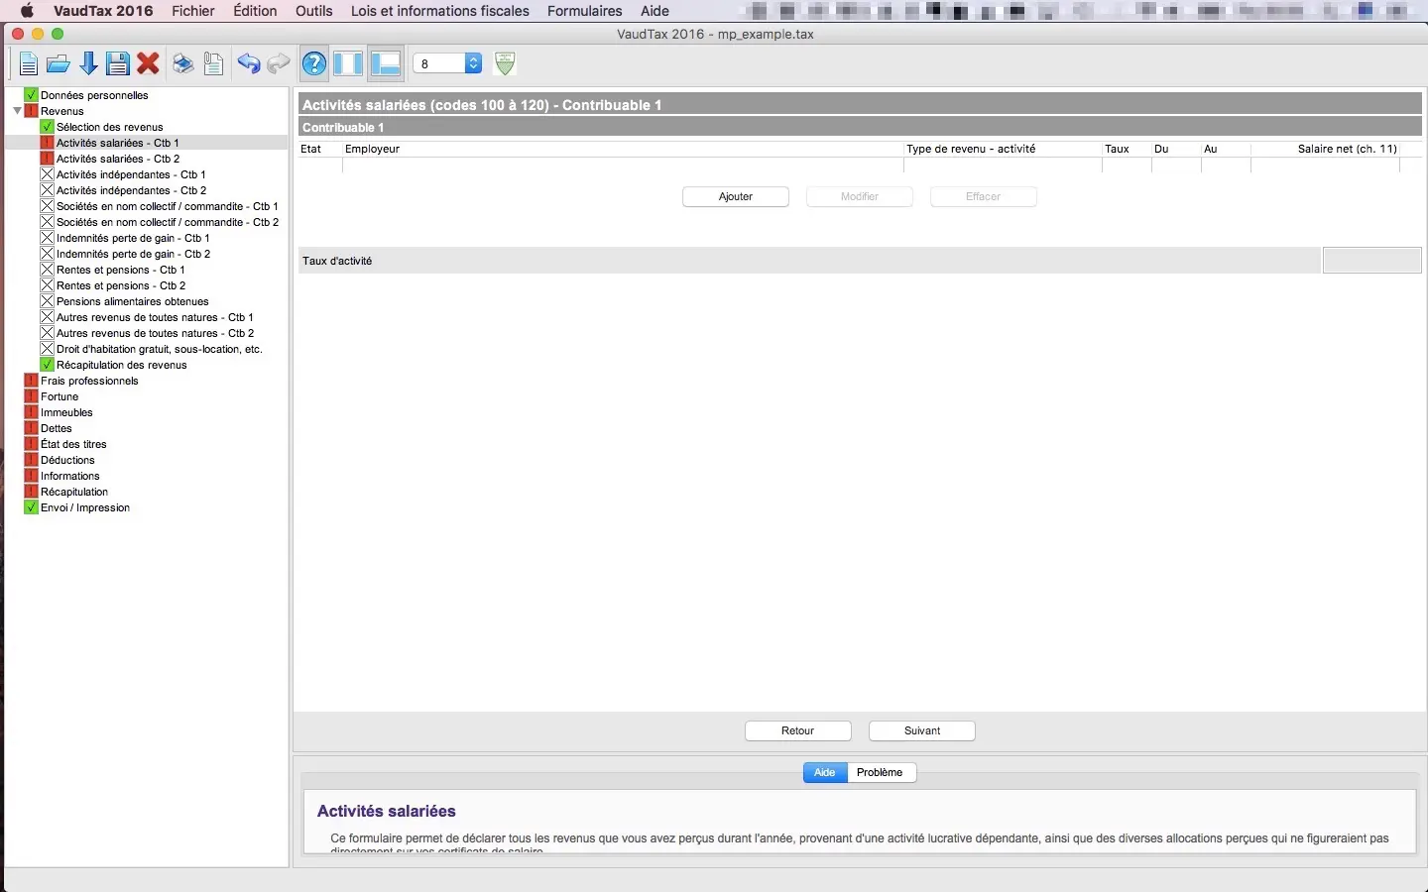Select Activités salariées - Ctb 1
Viewport: 1428px width, 892px height.
coord(117,143)
